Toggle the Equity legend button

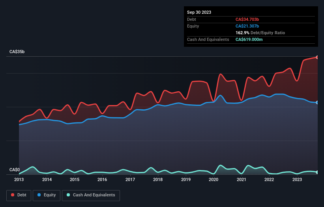click(47, 195)
